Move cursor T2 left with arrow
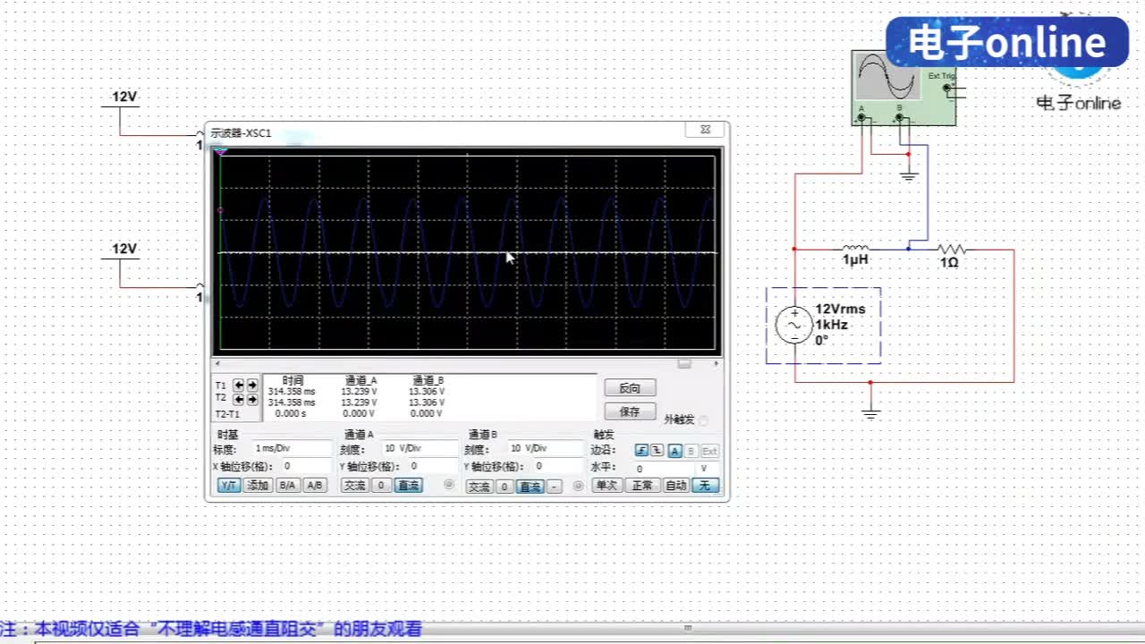The height and width of the screenshot is (644, 1145). [239, 399]
